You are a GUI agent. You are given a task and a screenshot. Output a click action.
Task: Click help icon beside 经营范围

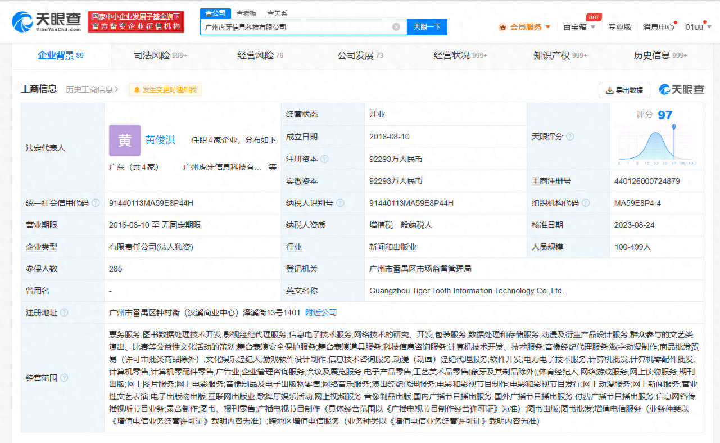pyautogui.click(x=64, y=378)
